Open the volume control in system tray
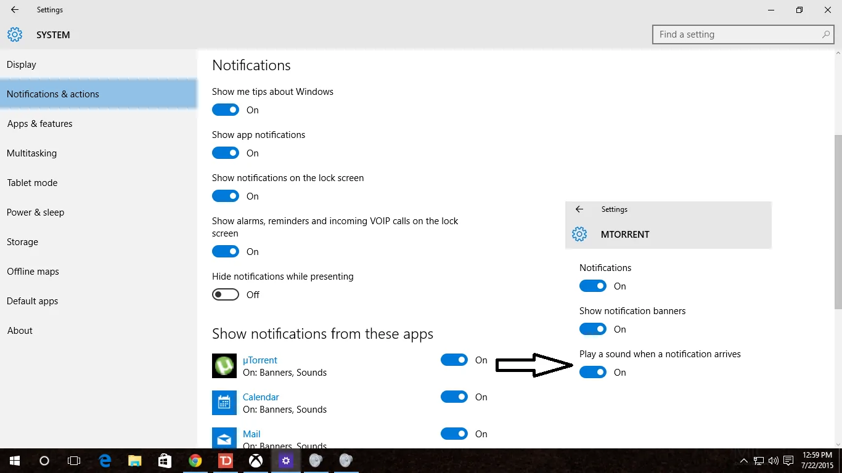 point(773,461)
